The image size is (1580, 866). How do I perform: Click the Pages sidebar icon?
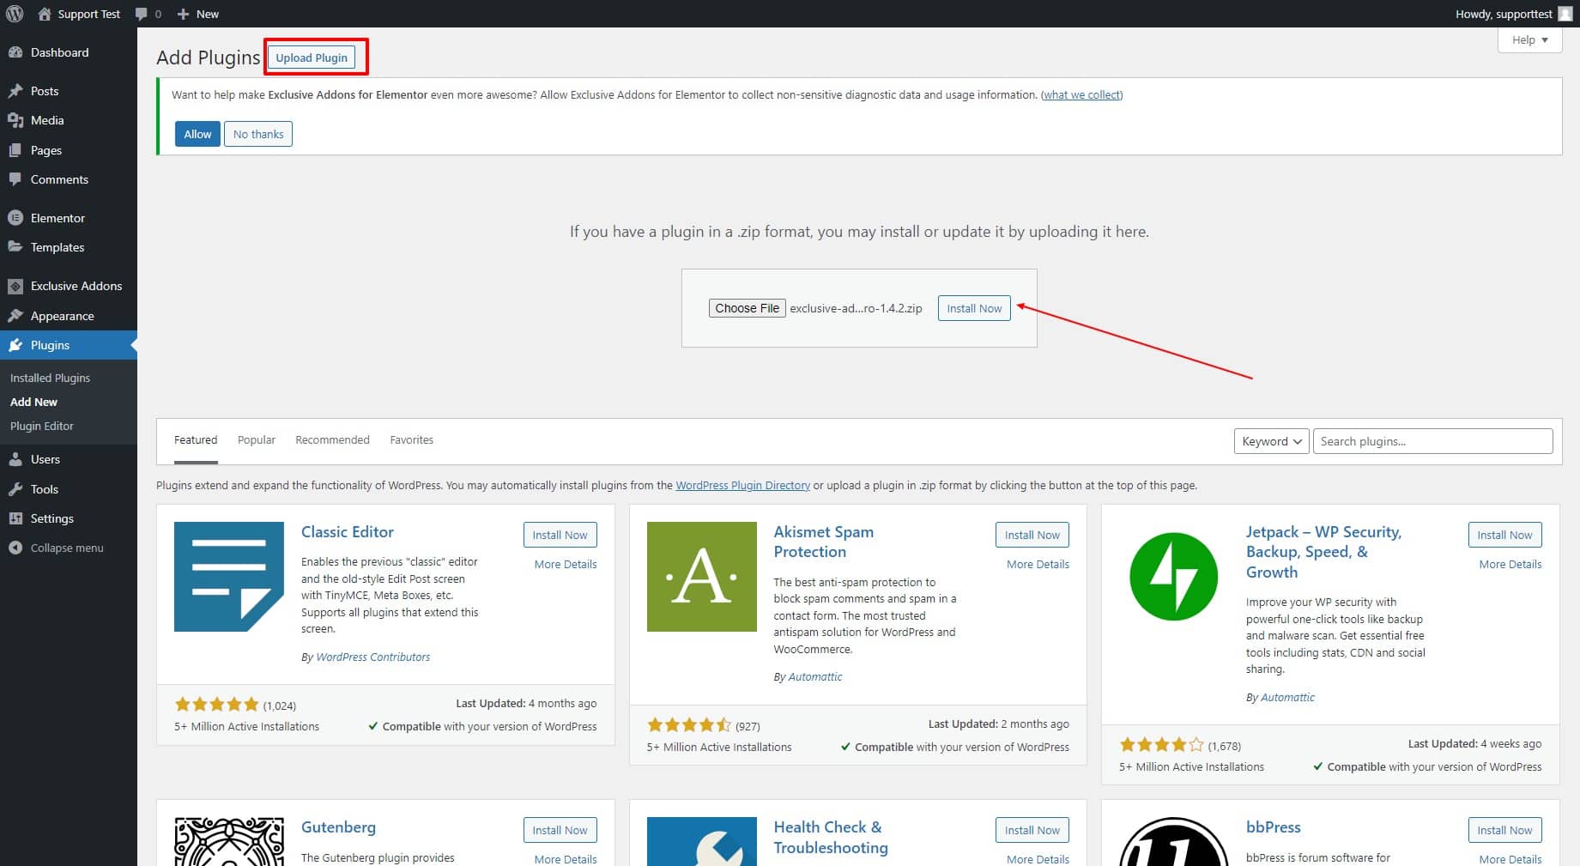pos(15,150)
